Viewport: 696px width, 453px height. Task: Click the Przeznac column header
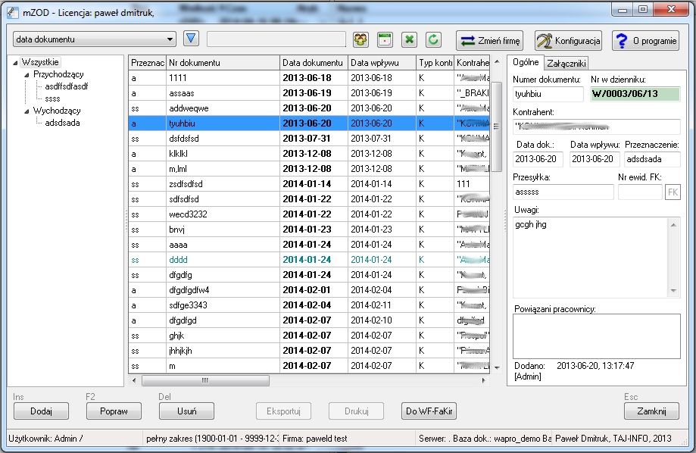[x=148, y=63]
